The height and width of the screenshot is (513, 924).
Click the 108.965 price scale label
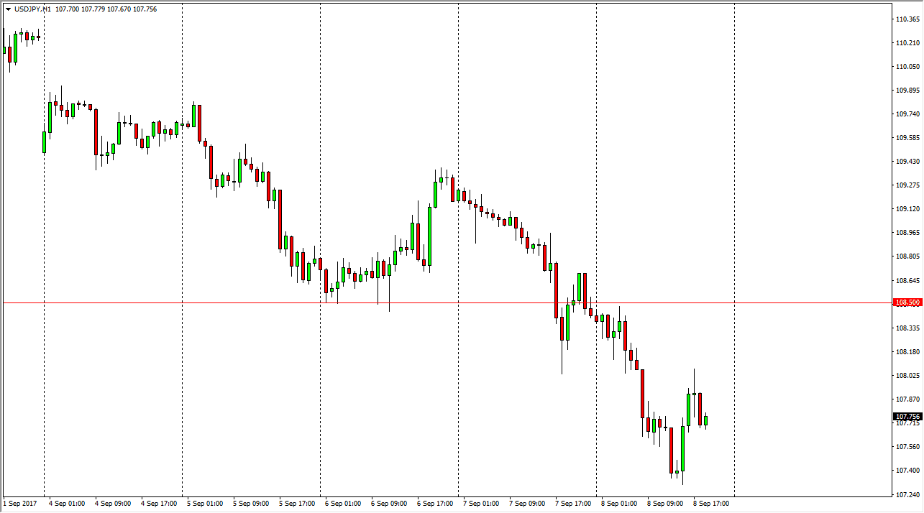[907, 233]
